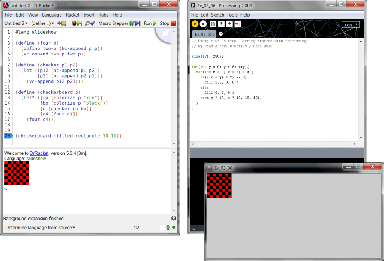Open the Racket menu in DrRacket
Viewport: 384px width, 261px height.
pyautogui.click(x=72, y=15)
